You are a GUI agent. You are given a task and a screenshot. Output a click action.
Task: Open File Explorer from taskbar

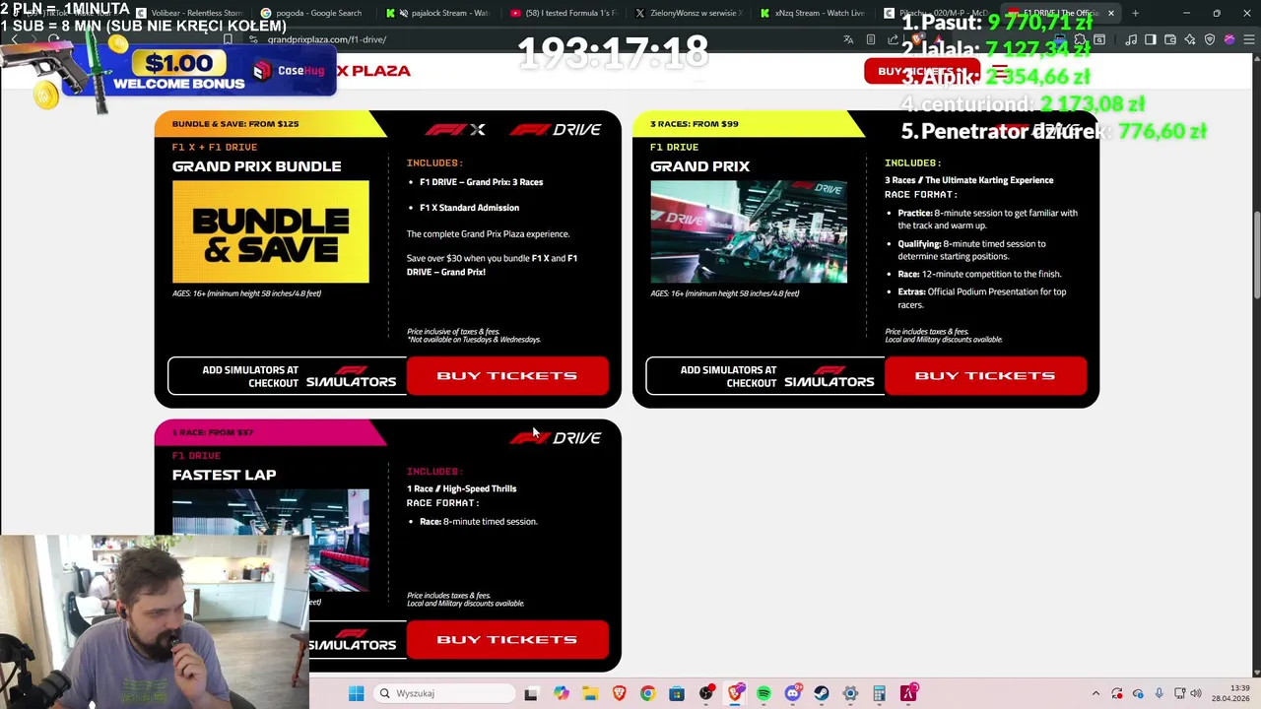click(590, 693)
